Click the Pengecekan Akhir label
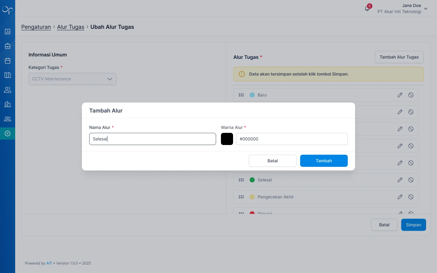The width and height of the screenshot is (437, 273). pos(276,197)
